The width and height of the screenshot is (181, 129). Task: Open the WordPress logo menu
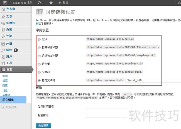(x=5, y=3)
